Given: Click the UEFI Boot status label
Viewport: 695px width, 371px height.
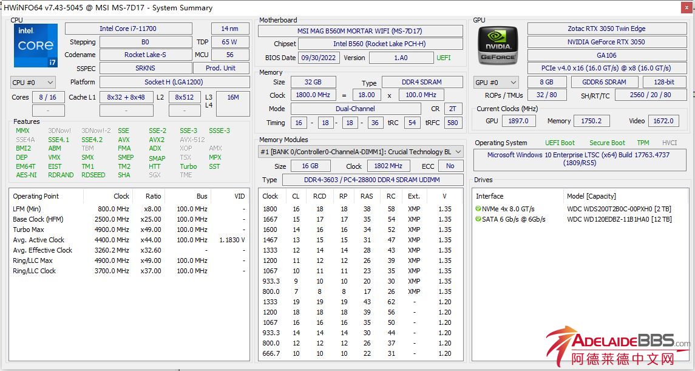Looking at the screenshot, I should pos(560,142).
